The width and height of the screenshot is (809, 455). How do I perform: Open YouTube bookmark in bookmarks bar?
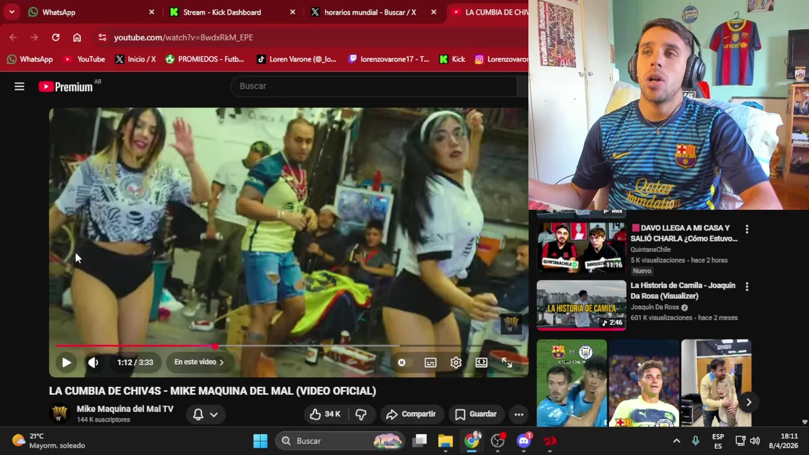pos(84,59)
